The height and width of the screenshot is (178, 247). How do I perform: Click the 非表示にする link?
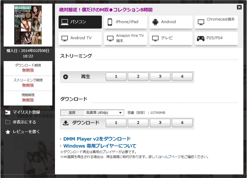tap(24, 122)
